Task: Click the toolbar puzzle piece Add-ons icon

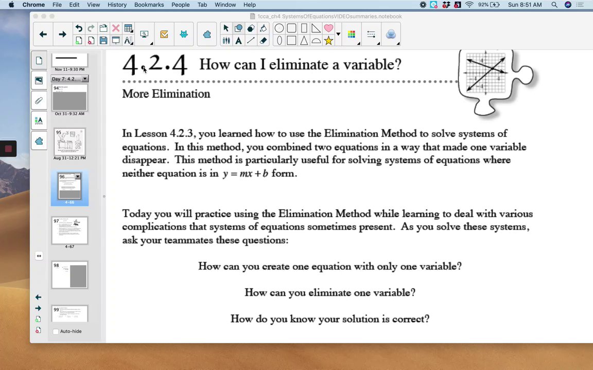Action: click(x=207, y=34)
